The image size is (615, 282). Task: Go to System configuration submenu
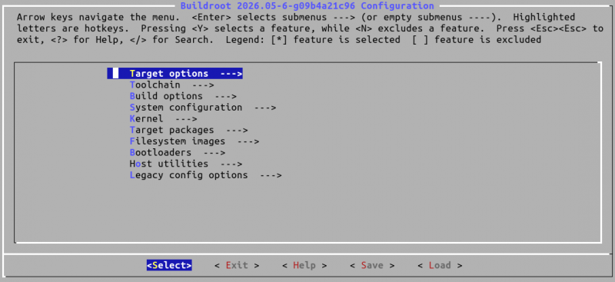tap(203, 108)
